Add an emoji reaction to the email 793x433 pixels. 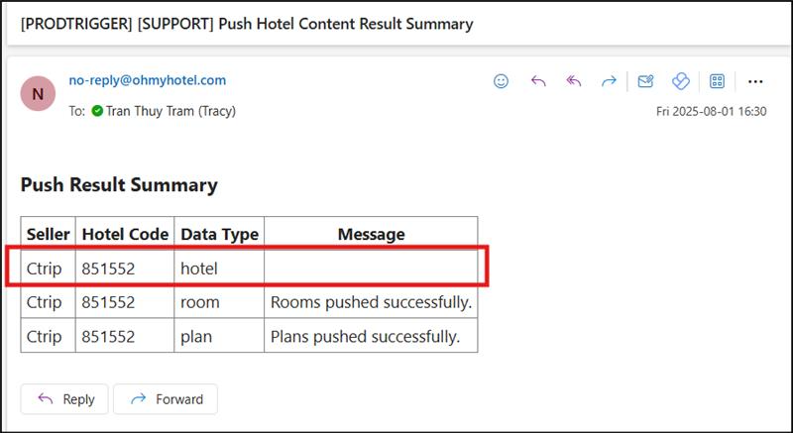(502, 82)
